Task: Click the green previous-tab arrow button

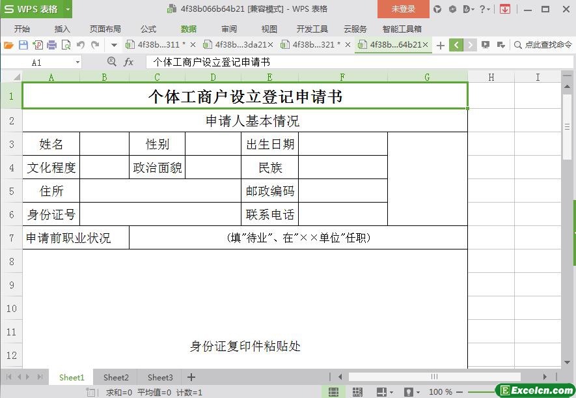Action: 456,45
